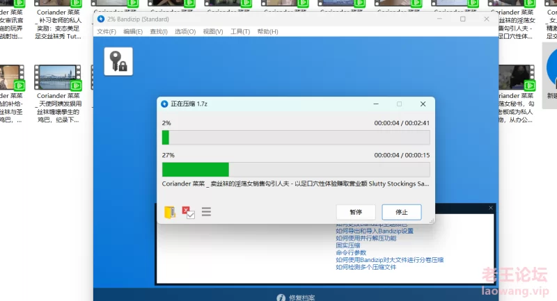Screen dimensions: 557x301
Task: Stop compression with the 停止 button
Action: [x=402, y=212]
